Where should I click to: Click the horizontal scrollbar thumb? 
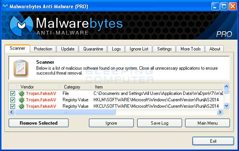tap(65, 112)
